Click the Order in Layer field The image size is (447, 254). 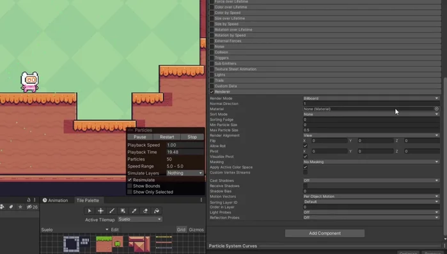point(371,207)
